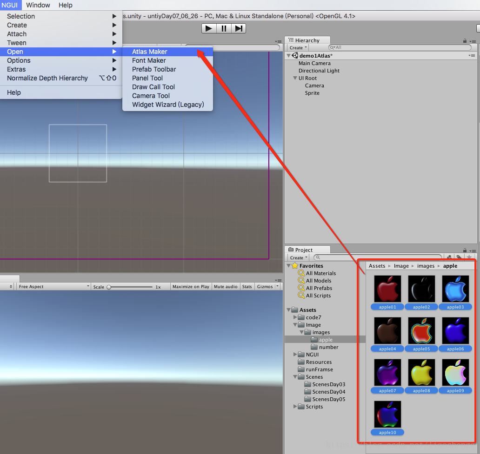Click the Hierarchy search field
Screen dimensions: 480x454
400,47
